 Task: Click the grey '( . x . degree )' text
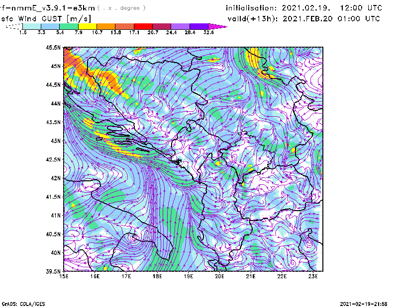coord(121,8)
